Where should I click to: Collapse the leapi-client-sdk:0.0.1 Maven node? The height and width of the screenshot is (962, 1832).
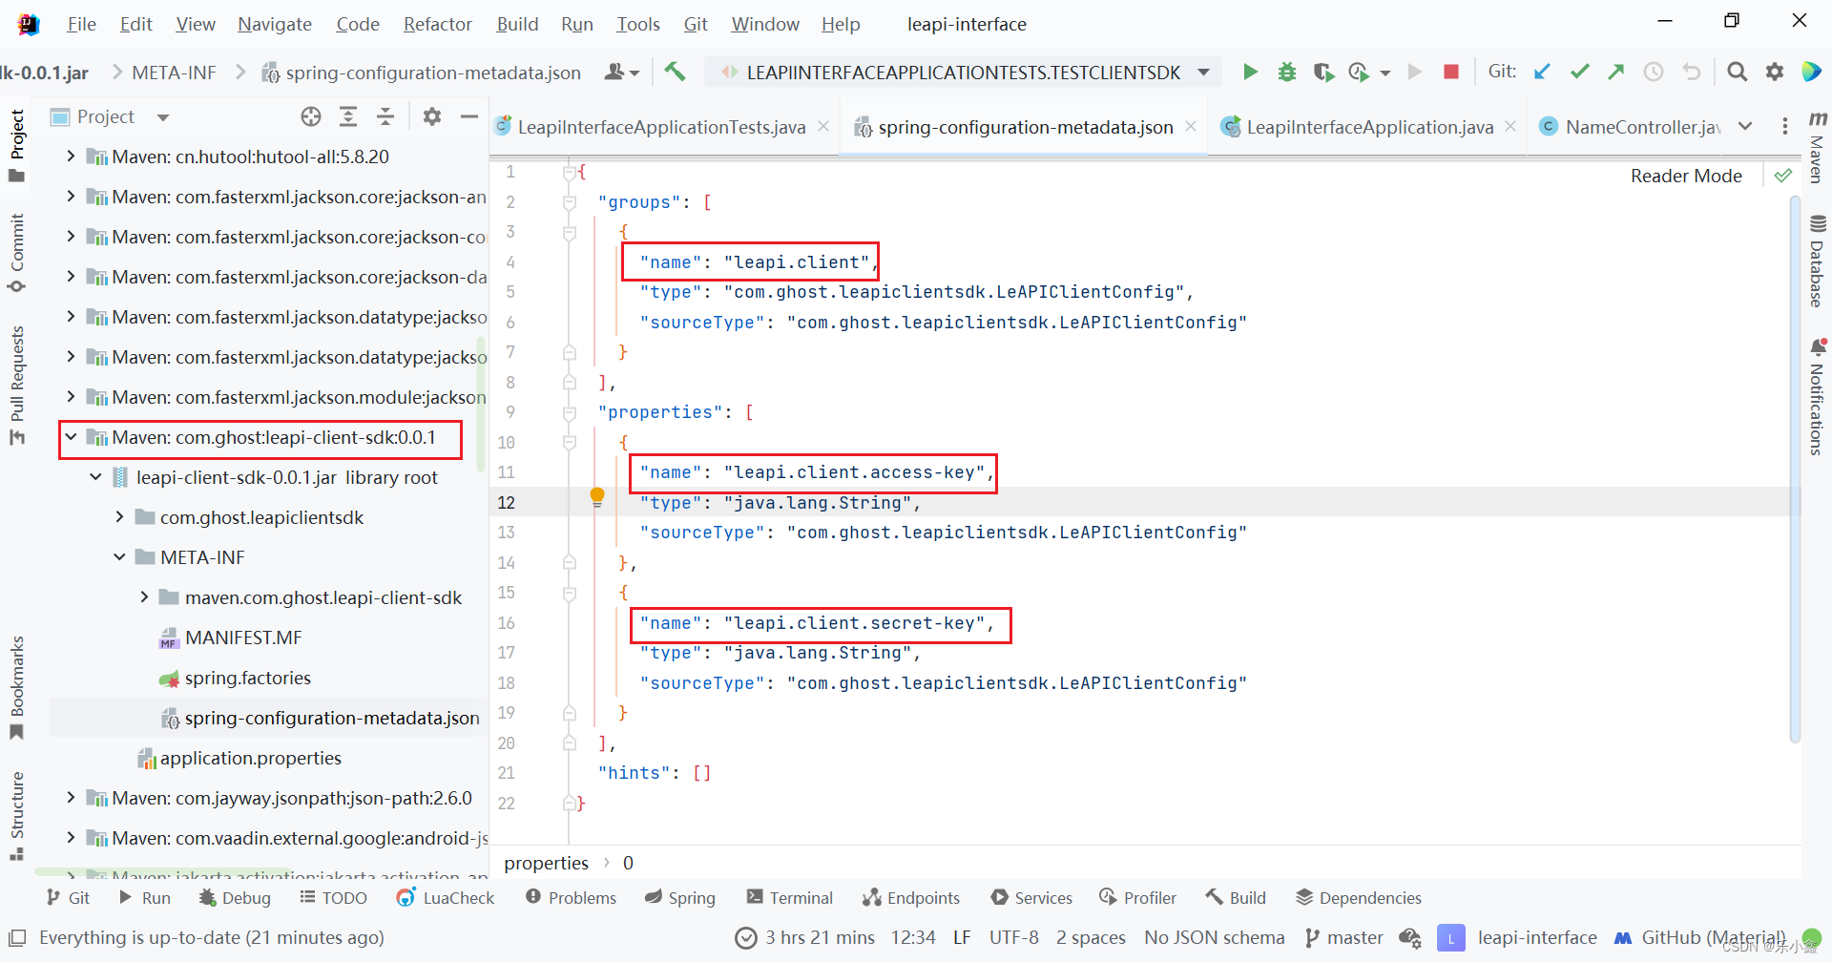point(72,438)
